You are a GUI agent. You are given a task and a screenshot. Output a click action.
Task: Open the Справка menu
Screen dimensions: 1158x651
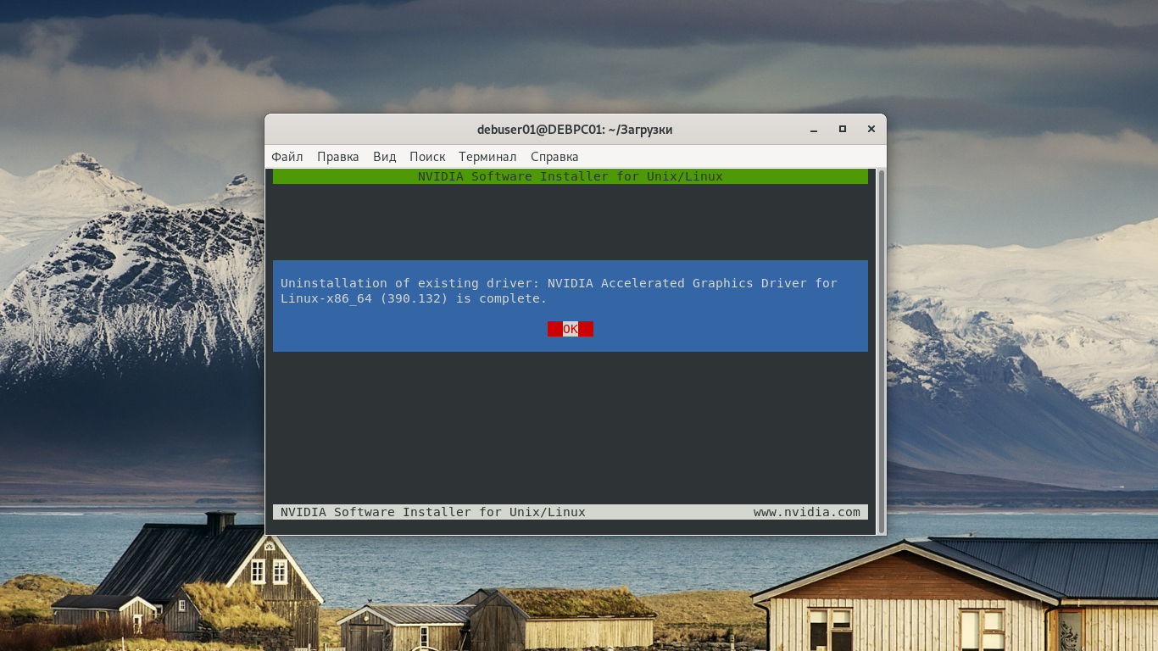click(x=554, y=157)
